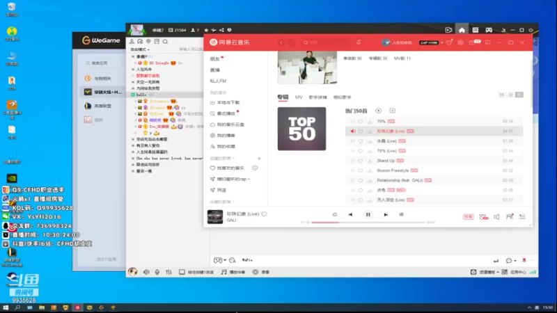Play all of the Top 50 list
The width and height of the screenshot is (557, 313).
click(378, 111)
